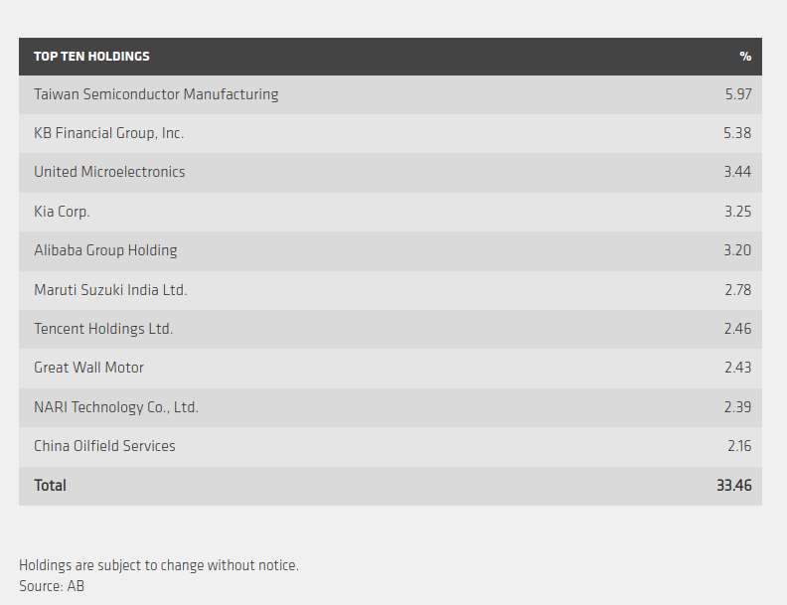Click the 2.16 percentage value

pyautogui.click(x=739, y=446)
